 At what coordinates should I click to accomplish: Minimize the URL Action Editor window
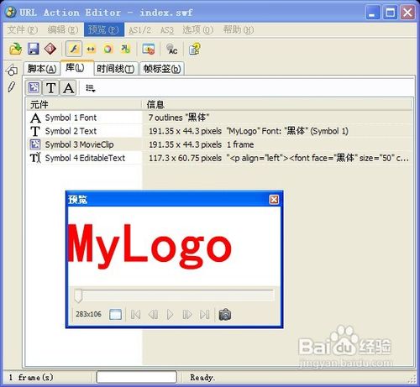point(373,13)
